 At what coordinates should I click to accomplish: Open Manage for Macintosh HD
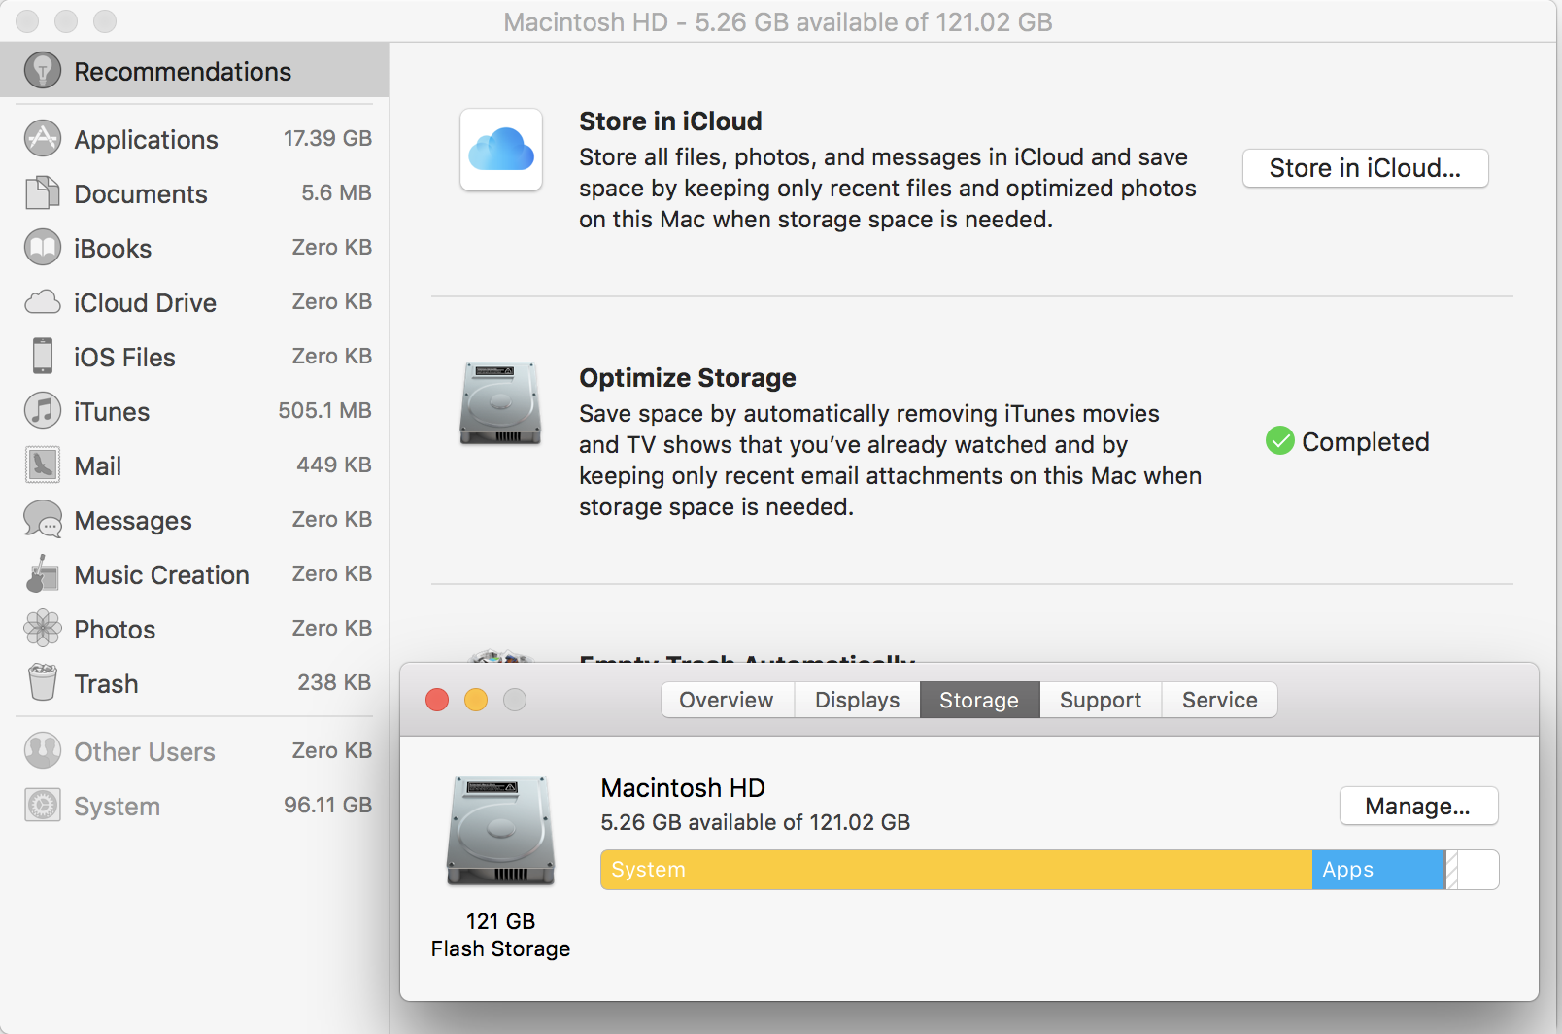coord(1418,806)
